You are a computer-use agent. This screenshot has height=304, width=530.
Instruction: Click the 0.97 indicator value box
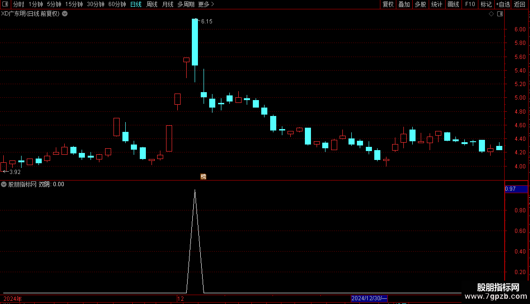516,189
